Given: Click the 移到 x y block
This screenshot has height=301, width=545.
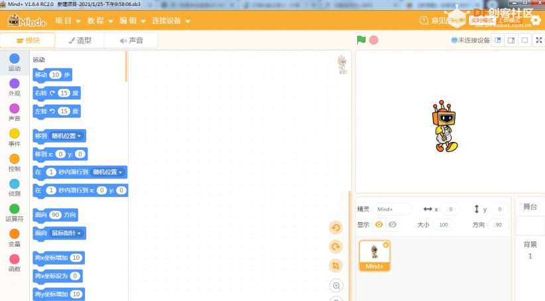Looking at the screenshot, I should coord(60,154).
